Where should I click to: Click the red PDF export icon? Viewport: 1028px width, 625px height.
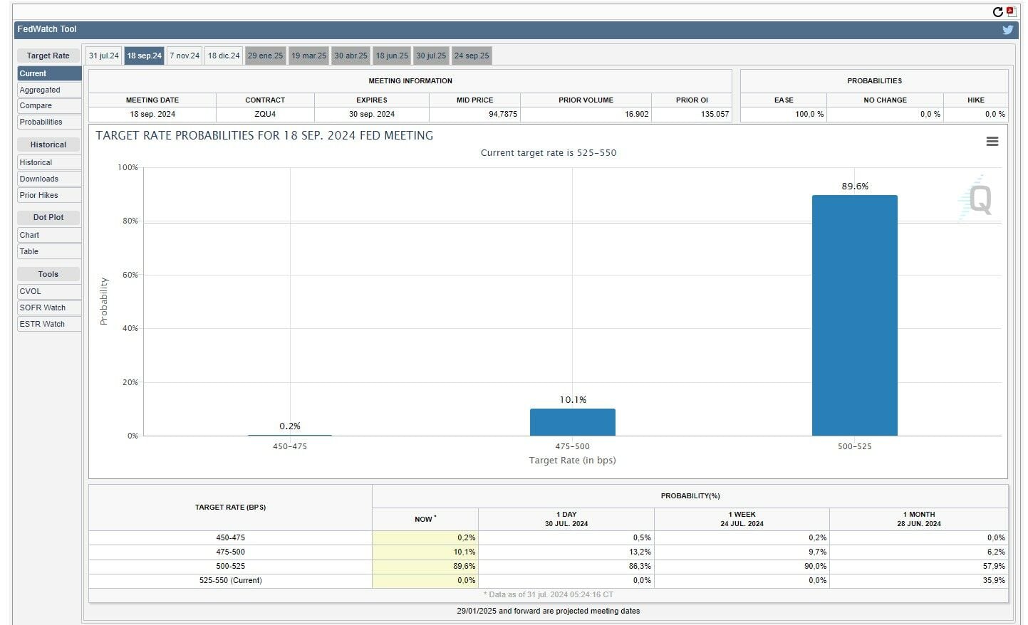click(x=1010, y=11)
